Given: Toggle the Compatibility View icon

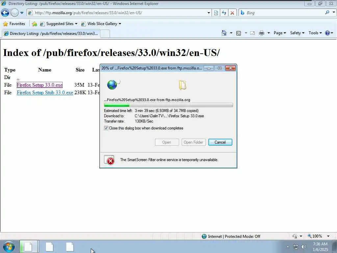Looking at the screenshot, I should (216, 13).
